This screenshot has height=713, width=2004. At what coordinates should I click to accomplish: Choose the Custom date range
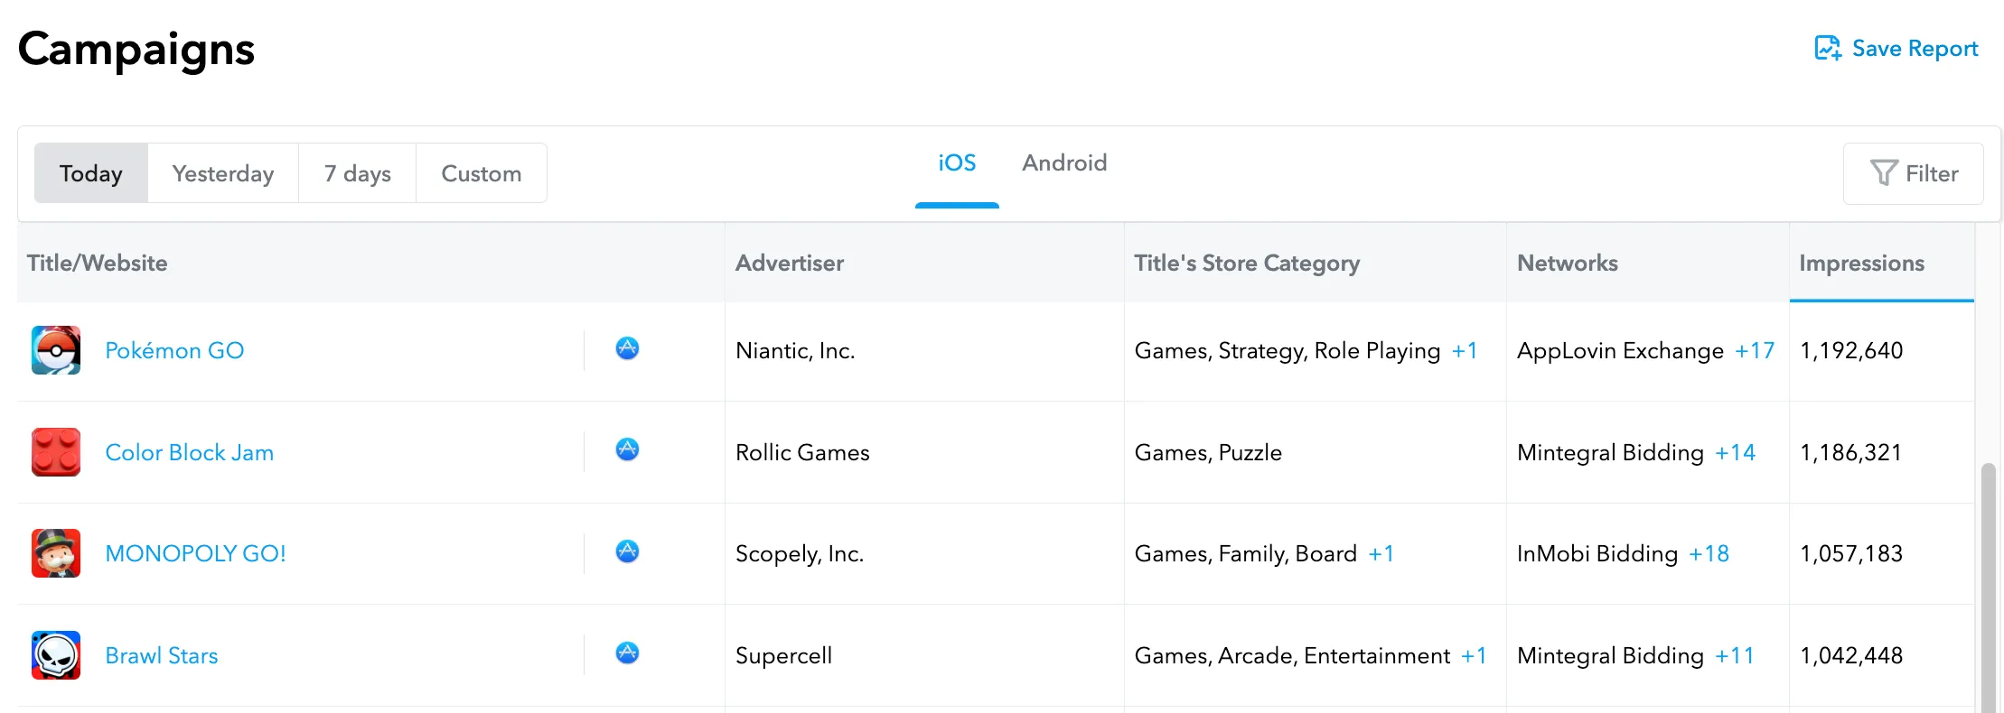point(481,173)
